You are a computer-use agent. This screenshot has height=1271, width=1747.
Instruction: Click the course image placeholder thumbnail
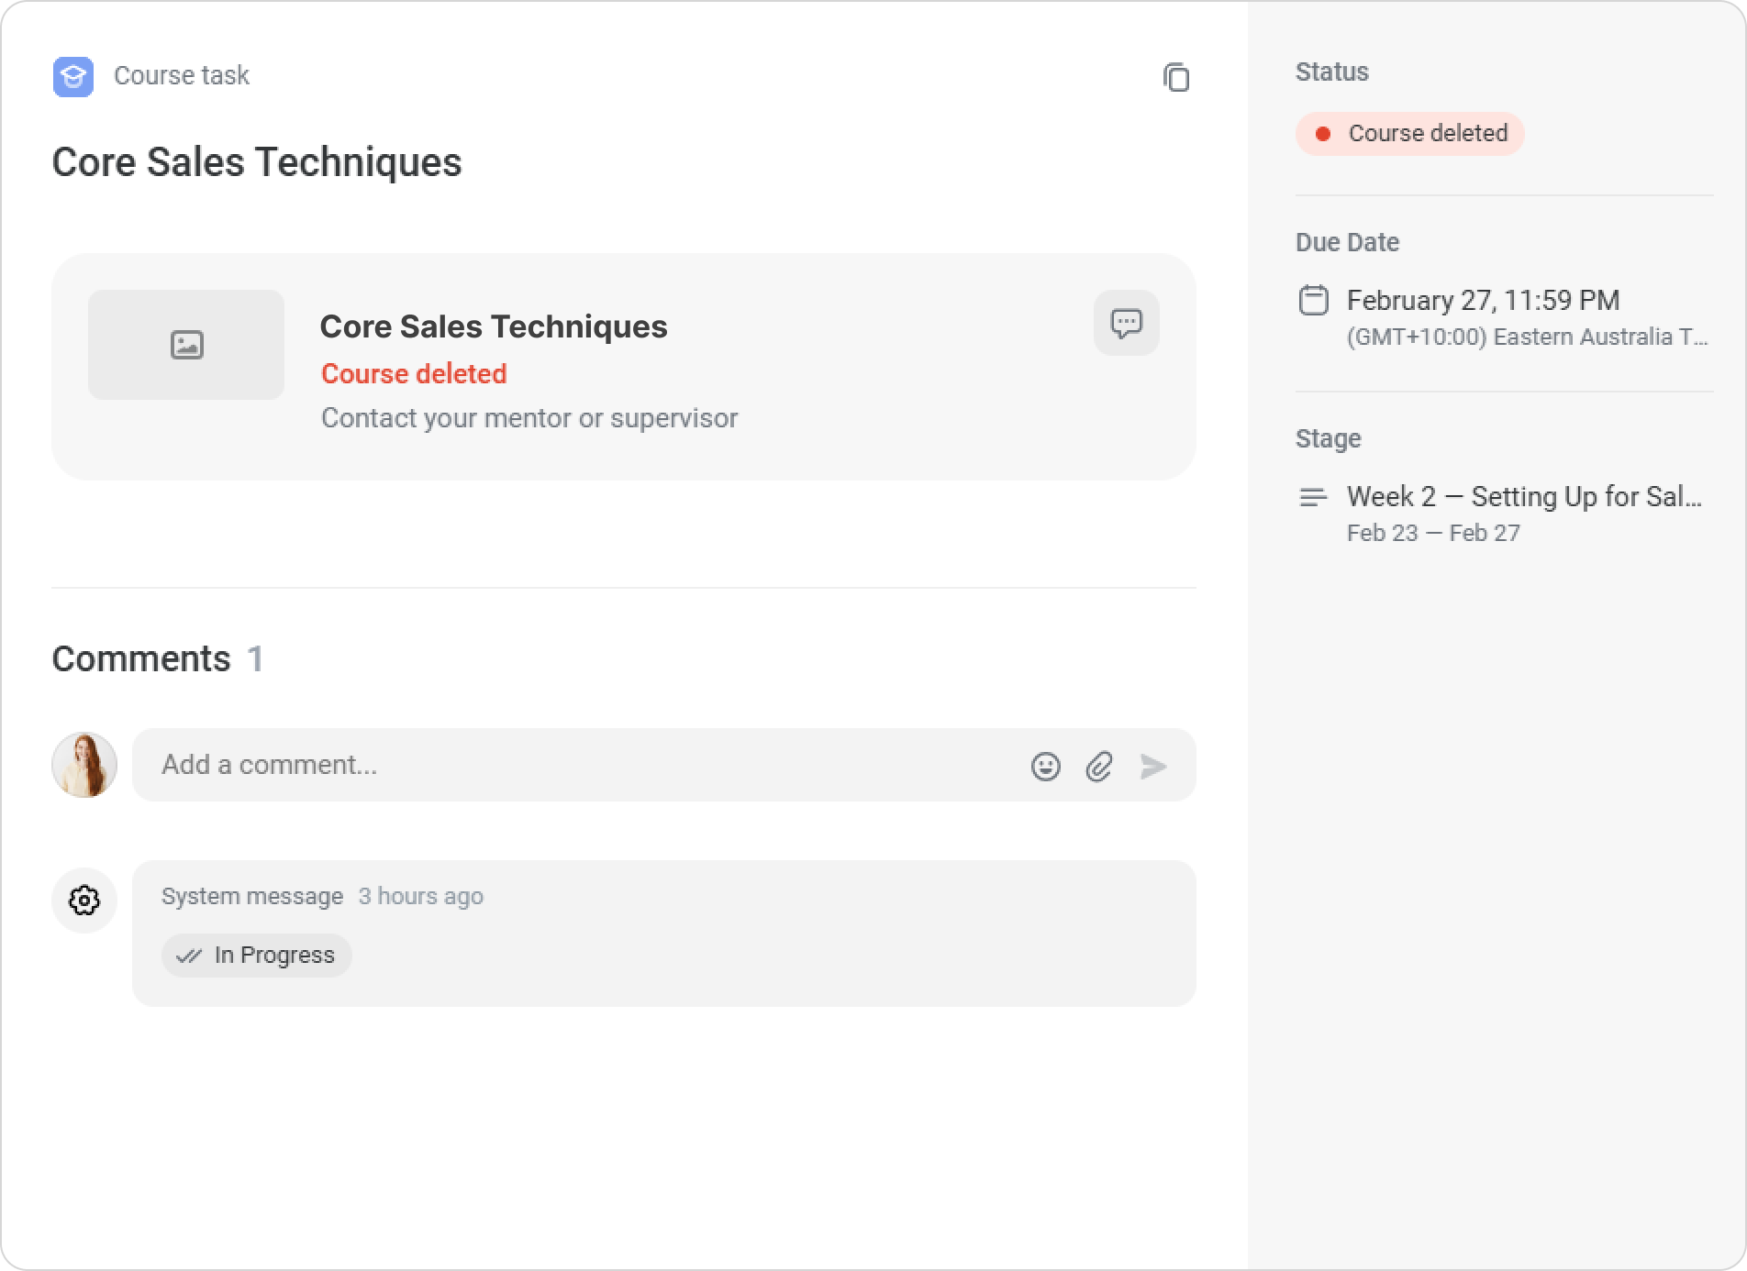[x=186, y=345]
